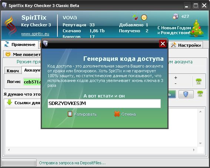The width and height of the screenshot is (210, 168).
Task: Switch to the Прямление tab
Action: click(20, 45)
